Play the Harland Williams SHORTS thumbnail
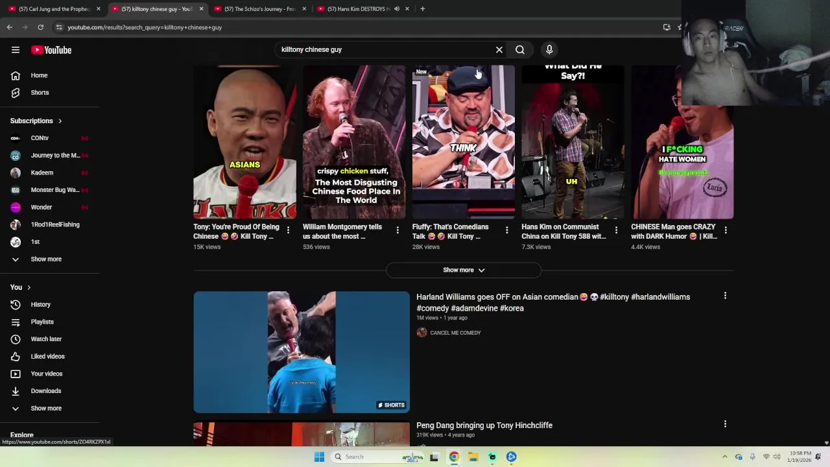This screenshot has height=467, width=830. 302,352
